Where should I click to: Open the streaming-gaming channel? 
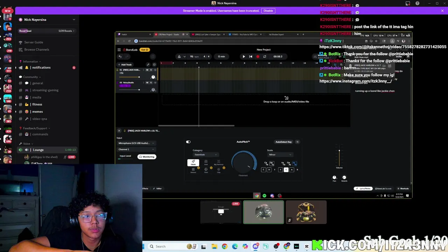click(x=45, y=90)
